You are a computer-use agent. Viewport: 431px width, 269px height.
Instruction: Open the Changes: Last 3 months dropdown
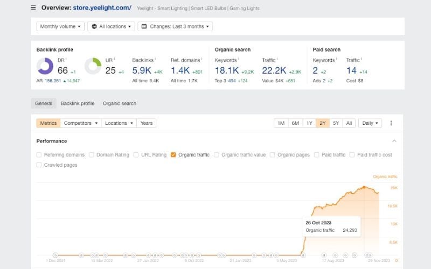(175, 26)
